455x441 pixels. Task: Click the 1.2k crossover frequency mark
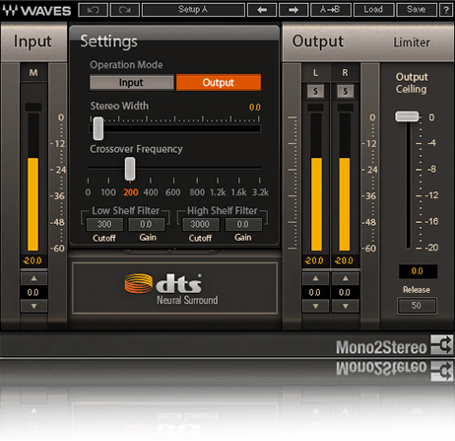(218, 192)
